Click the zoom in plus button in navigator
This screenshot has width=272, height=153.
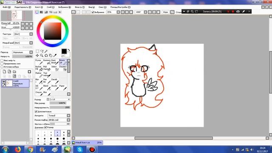click(x=27, y=24)
